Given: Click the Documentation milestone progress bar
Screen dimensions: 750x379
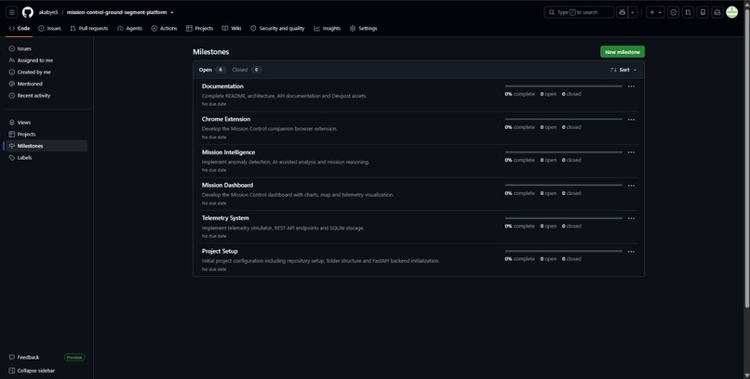Looking at the screenshot, I should tap(564, 86).
